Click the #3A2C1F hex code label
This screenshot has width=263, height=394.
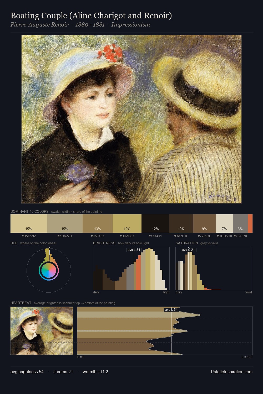(181, 236)
